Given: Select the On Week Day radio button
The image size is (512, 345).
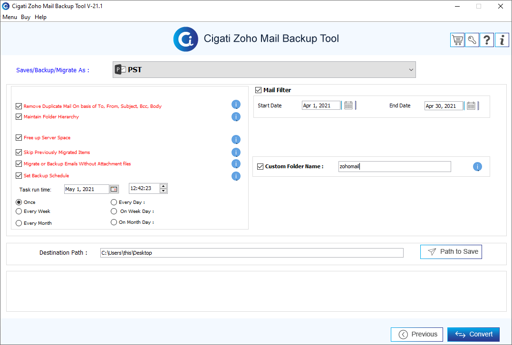Looking at the screenshot, I should click(x=114, y=211).
